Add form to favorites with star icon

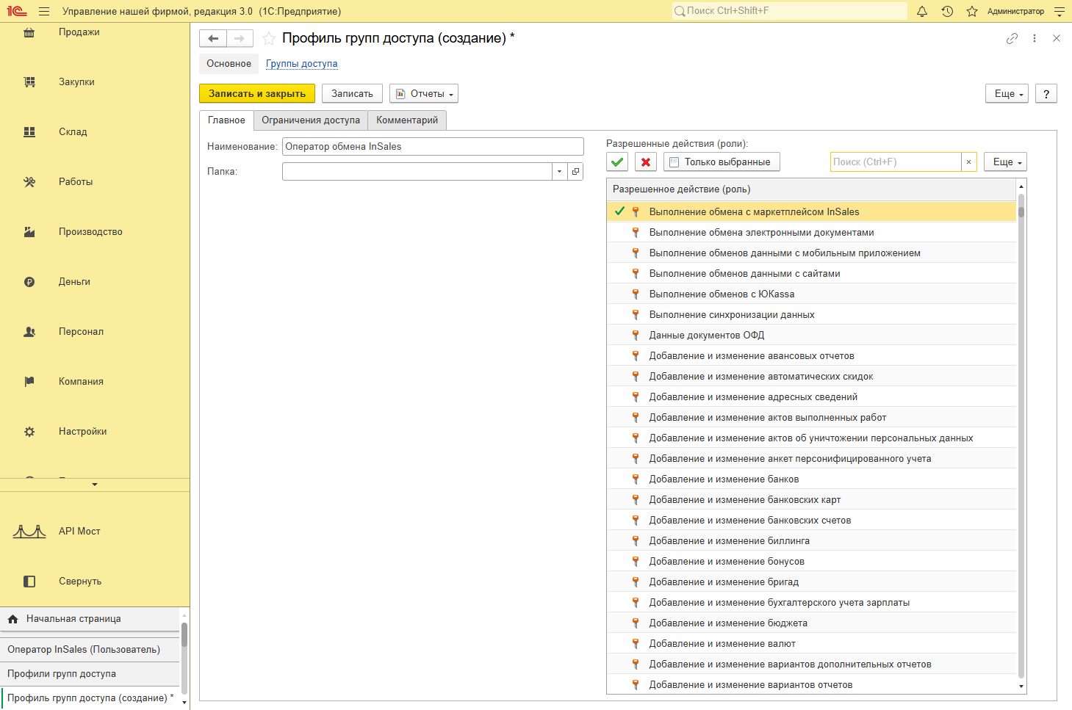coord(269,38)
